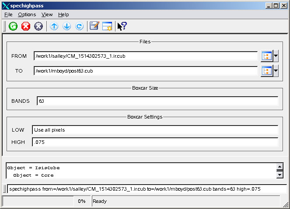290x209 pixels.
Task: Open the File menu
Action: 8,14
